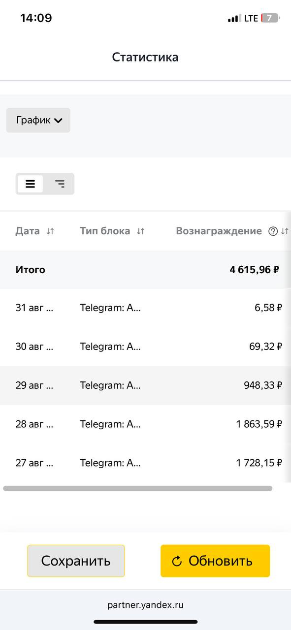Tap the battery indicator in status bar
Viewport: 291px width, 630px height.
pyautogui.click(x=270, y=18)
